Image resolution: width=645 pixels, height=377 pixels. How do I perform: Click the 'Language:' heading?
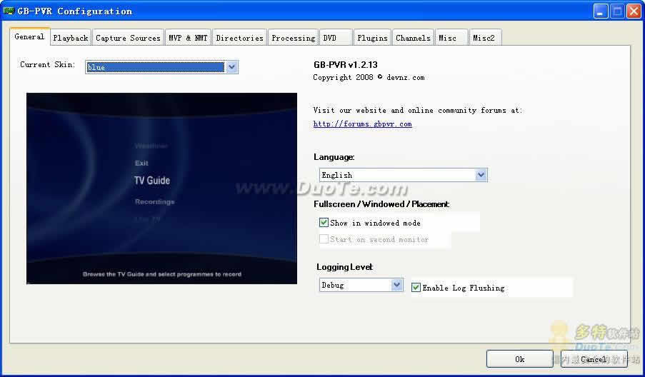pyautogui.click(x=334, y=157)
